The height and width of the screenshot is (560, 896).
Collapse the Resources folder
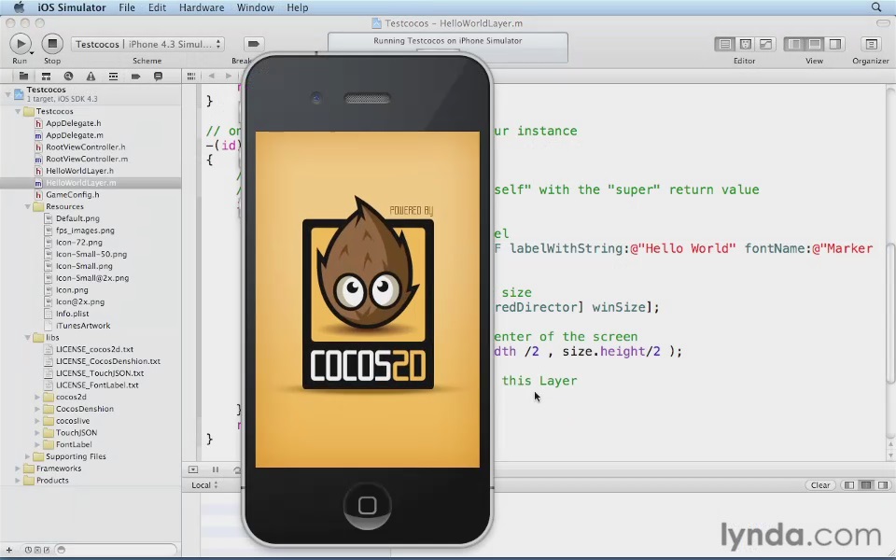tap(27, 207)
